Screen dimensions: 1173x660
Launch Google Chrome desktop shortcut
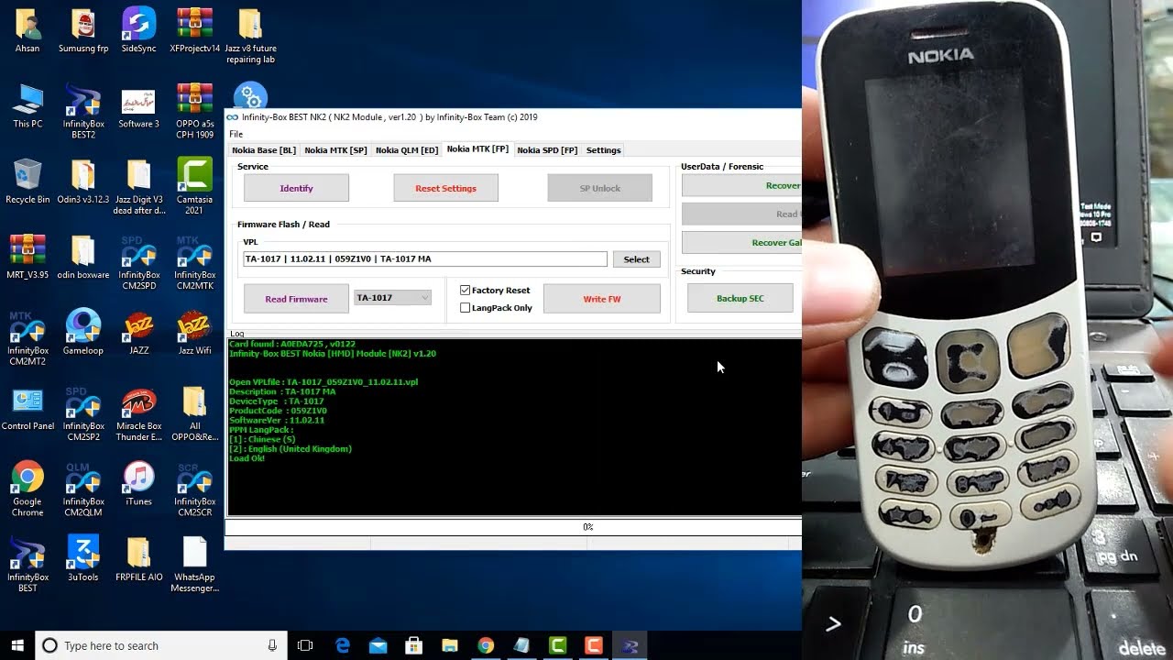[x=27, y=488]
